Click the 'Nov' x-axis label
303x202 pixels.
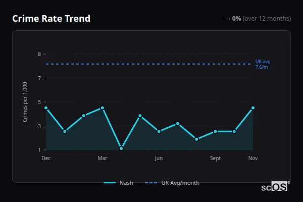(x=253, y=158)
